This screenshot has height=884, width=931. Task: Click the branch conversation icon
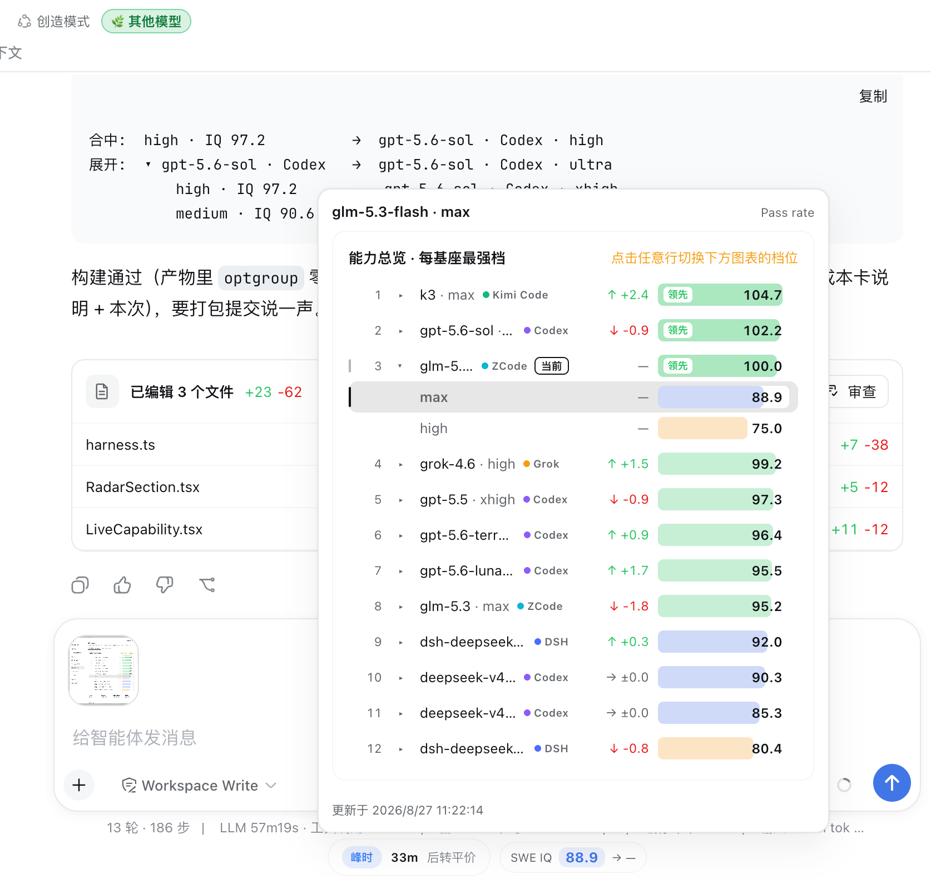coord(207,585)
